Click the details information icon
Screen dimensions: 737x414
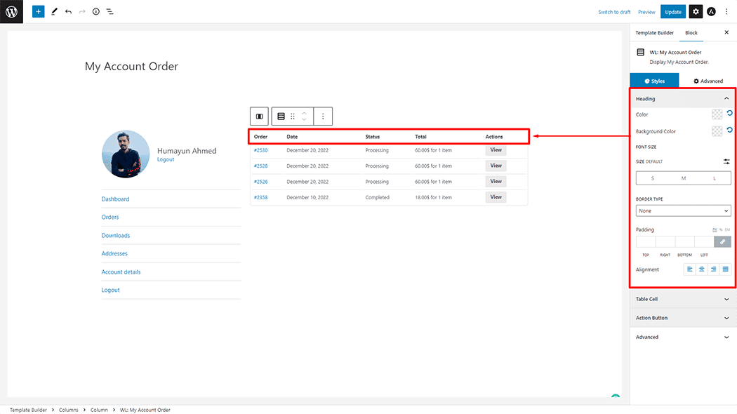pyautogui.click(x=95, y=11)
